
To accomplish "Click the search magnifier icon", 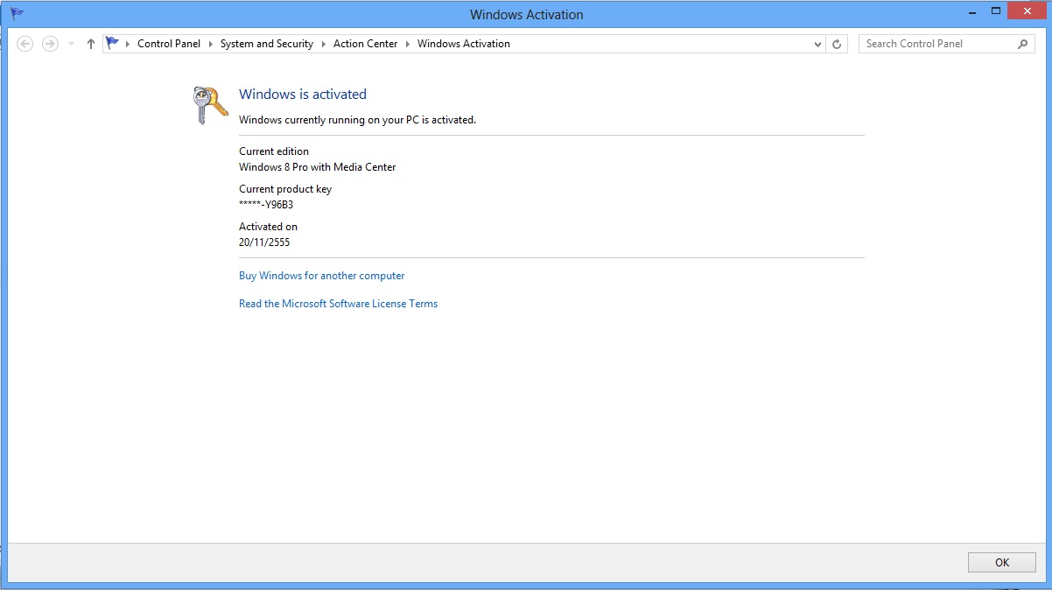I will point(1023,44).
